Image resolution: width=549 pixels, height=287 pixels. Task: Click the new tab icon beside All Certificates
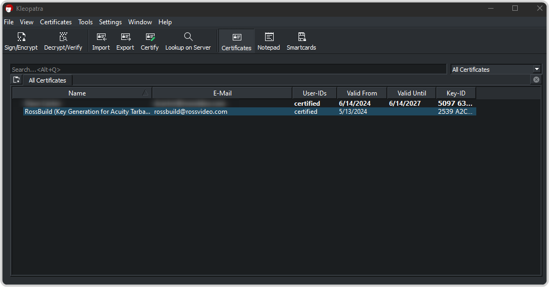(17, 80)
